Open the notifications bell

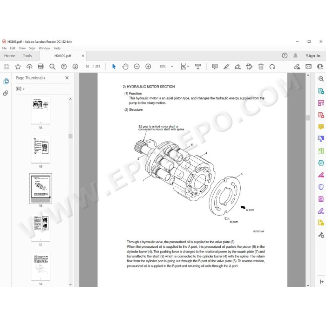(295, 56)
